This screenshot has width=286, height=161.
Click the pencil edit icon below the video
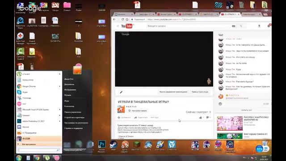(121, 92)
